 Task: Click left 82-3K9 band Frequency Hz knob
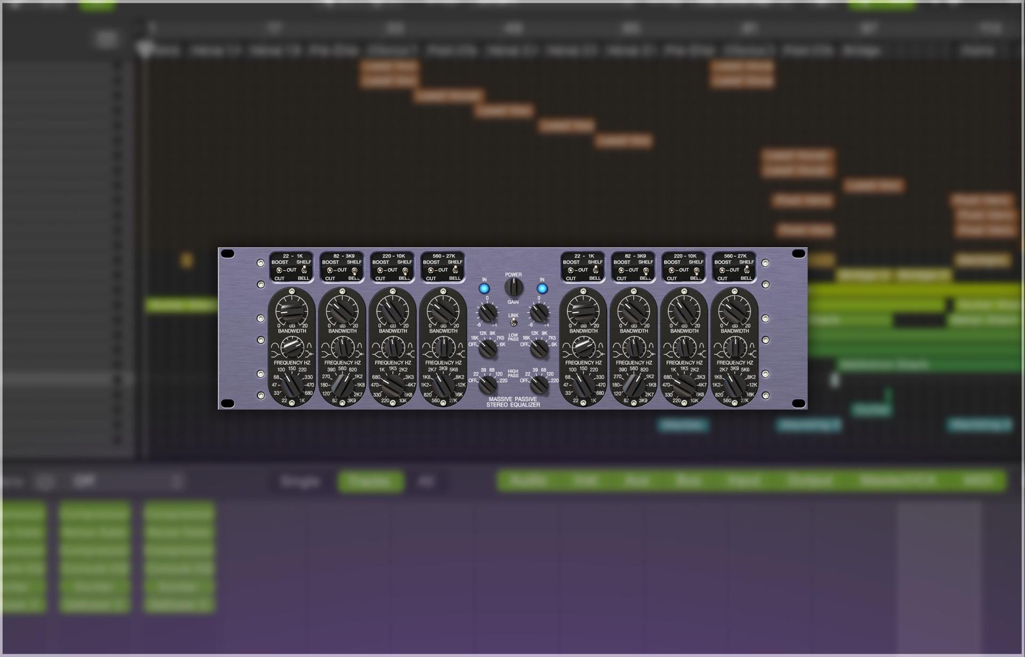click(342, 385)
